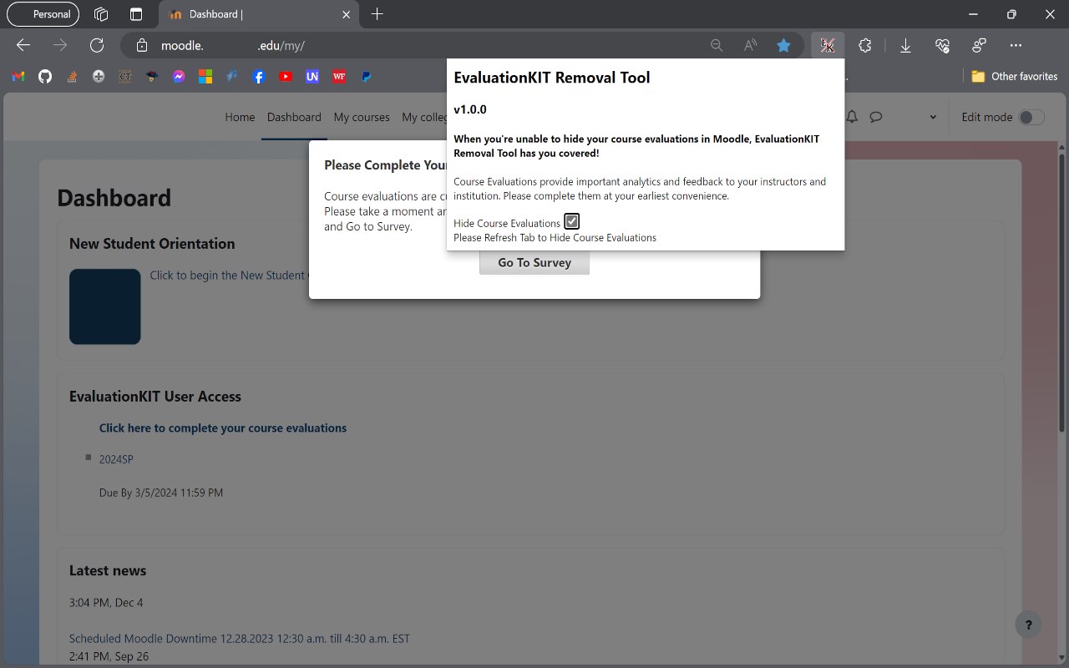The height and width of the screenshot is (668, 1069).
Task: Click the EvaluationKIT User Access heading
Action: click(155, 397)
